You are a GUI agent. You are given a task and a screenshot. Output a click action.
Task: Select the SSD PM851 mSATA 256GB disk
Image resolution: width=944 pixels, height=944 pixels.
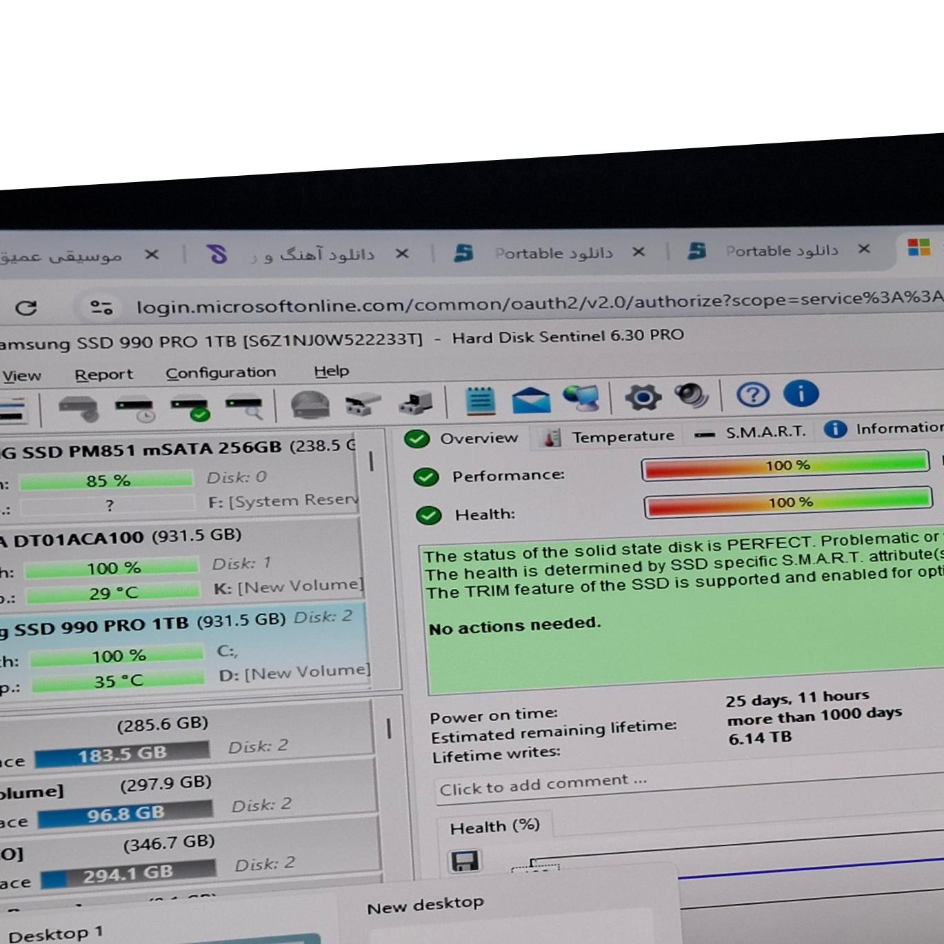[148, 450]
